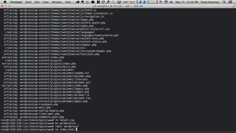Screen dimensions: 236x133
Task: Open the Window menu
Action: coord(57,2)
